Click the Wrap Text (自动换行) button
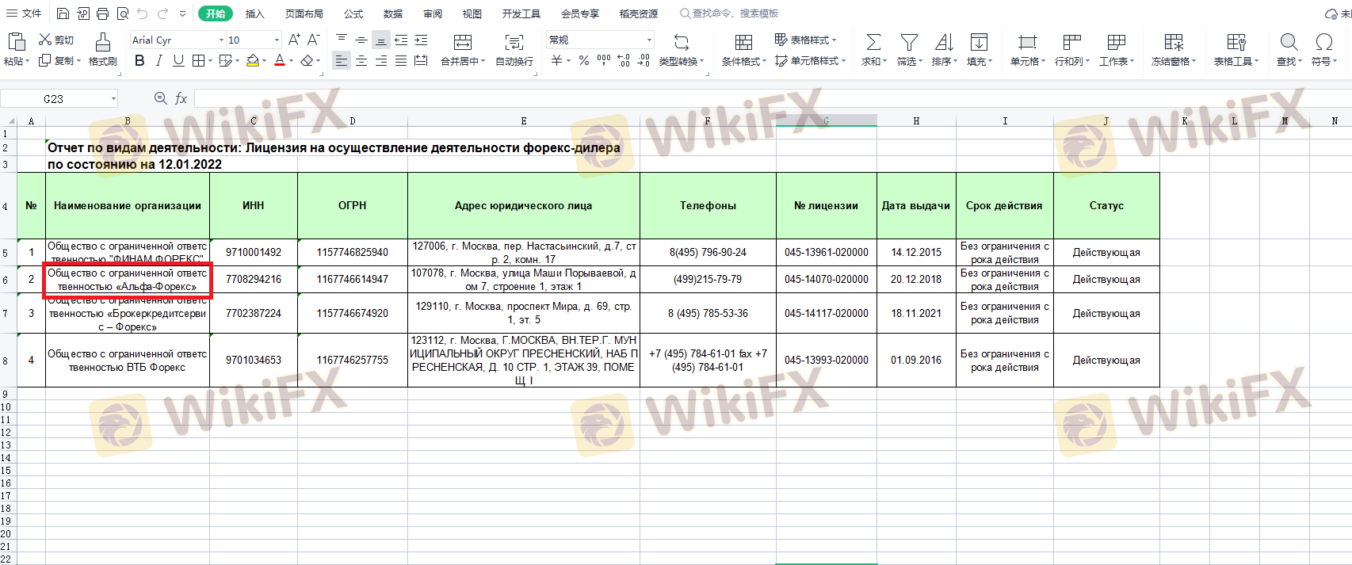1352x565 pixels. 514,49
